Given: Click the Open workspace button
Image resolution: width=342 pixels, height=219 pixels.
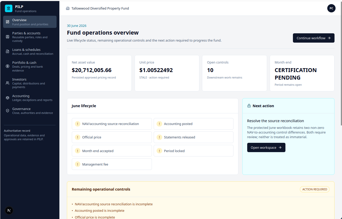Looking at the screenshot, I should [266, 147].
